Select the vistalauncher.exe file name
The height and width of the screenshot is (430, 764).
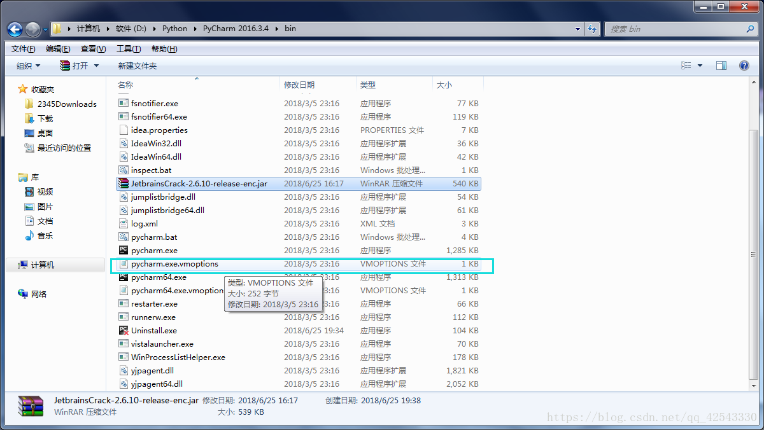pos(162,343)
